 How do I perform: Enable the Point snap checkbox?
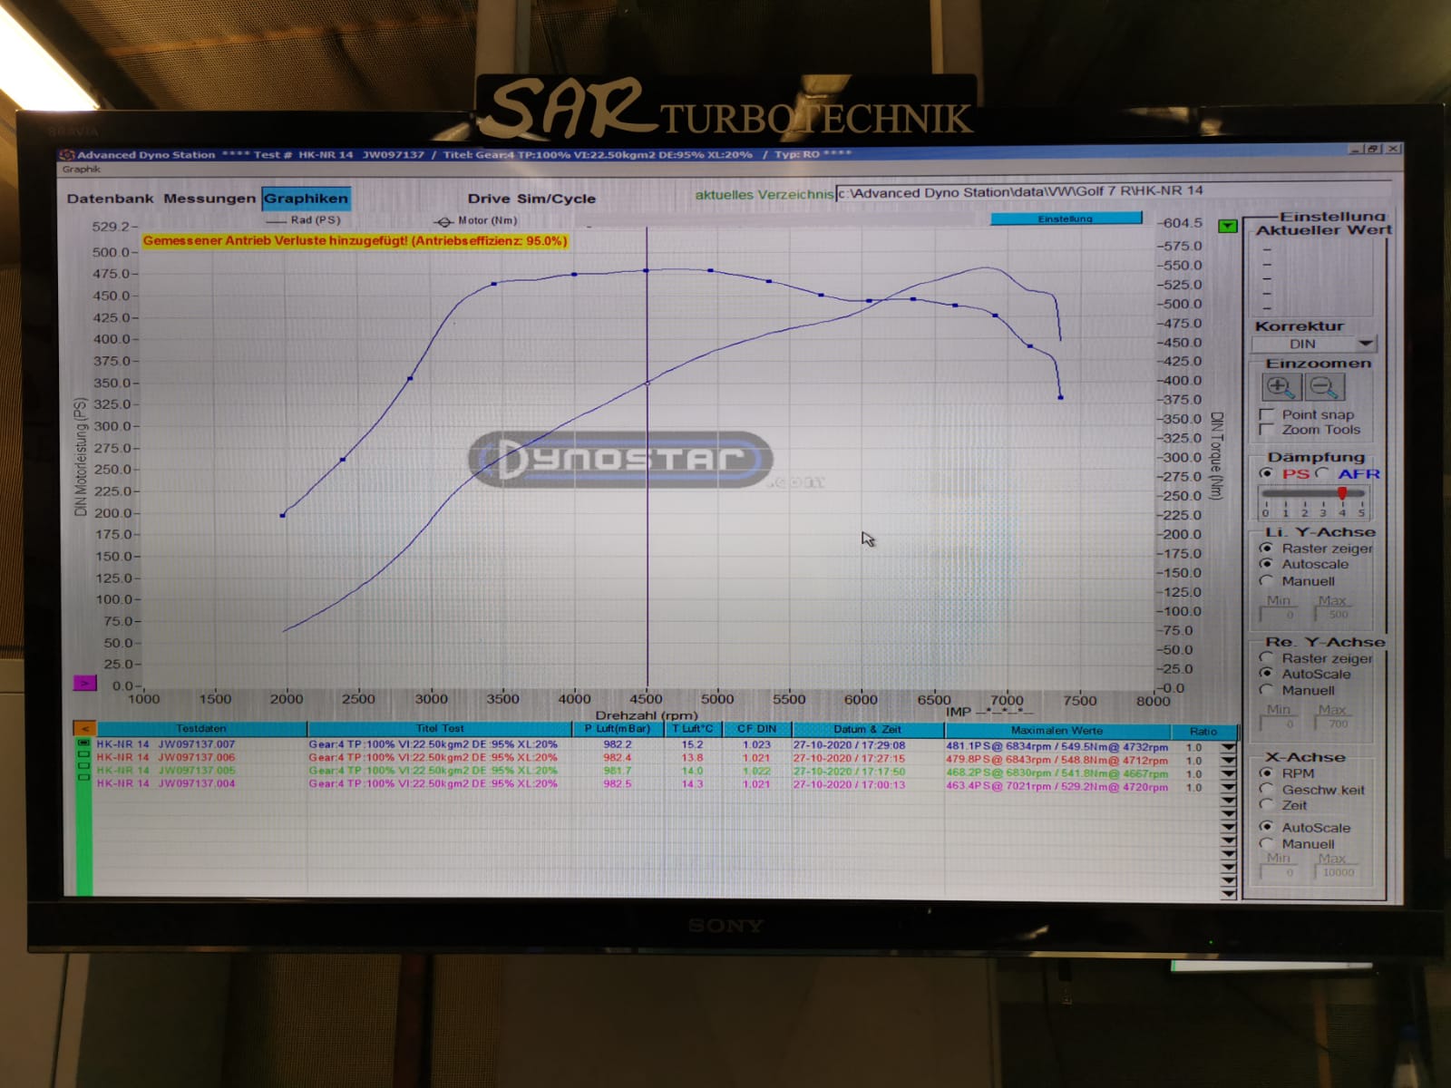coord(1267,414)
